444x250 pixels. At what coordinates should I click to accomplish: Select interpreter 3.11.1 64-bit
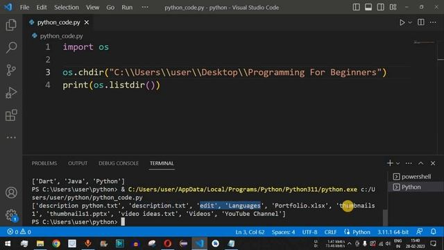pyautogui.click(x=393, y=232)
